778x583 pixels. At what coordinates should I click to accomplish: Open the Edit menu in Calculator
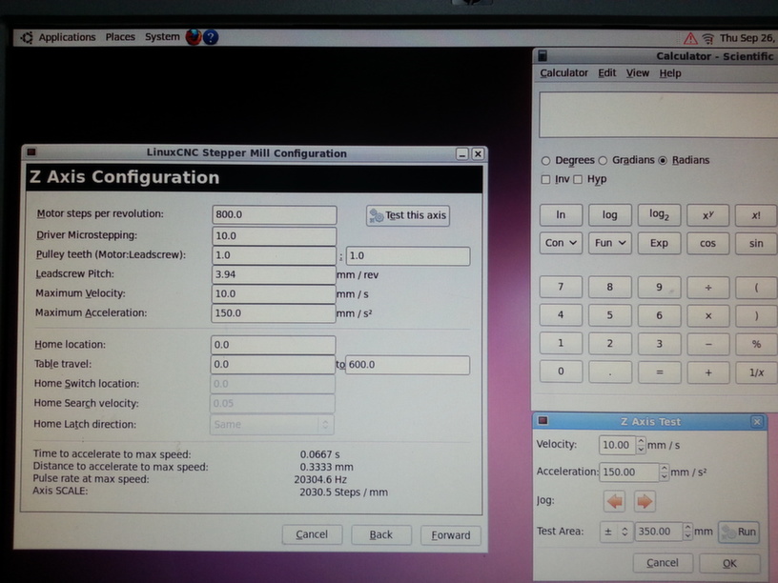pos(606,72)
